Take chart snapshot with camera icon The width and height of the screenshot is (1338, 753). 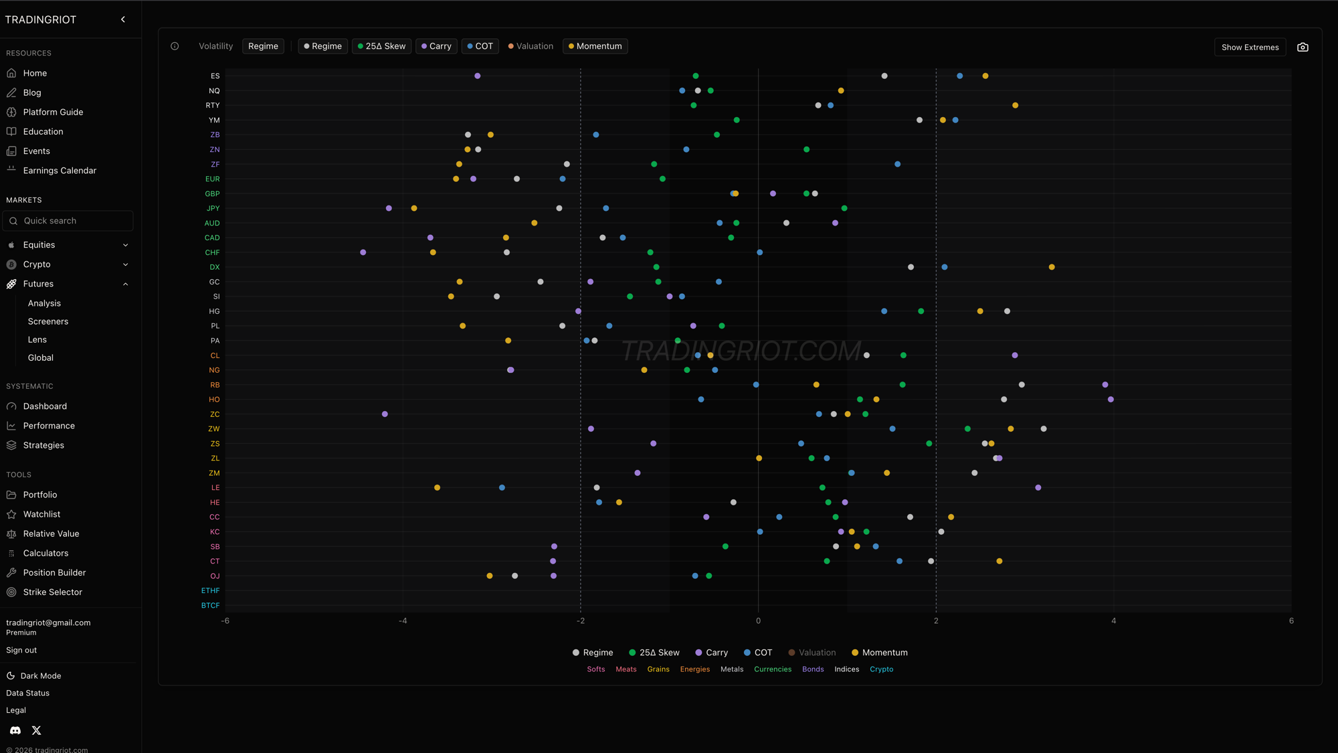point(1303,47)
